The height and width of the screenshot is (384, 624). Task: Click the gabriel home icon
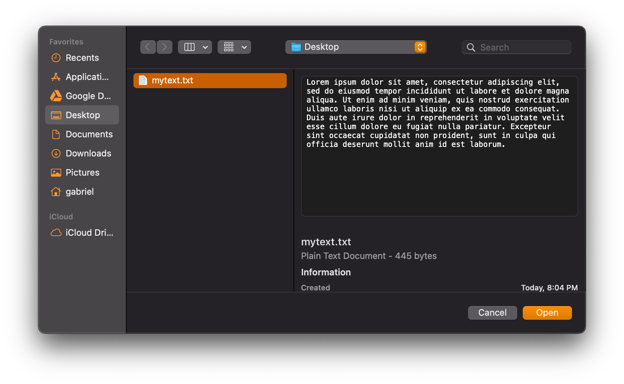pos(56,192)
